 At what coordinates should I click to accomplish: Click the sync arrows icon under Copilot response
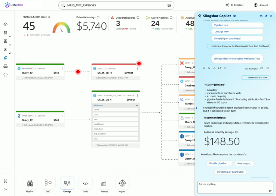[x=219, y=68]
